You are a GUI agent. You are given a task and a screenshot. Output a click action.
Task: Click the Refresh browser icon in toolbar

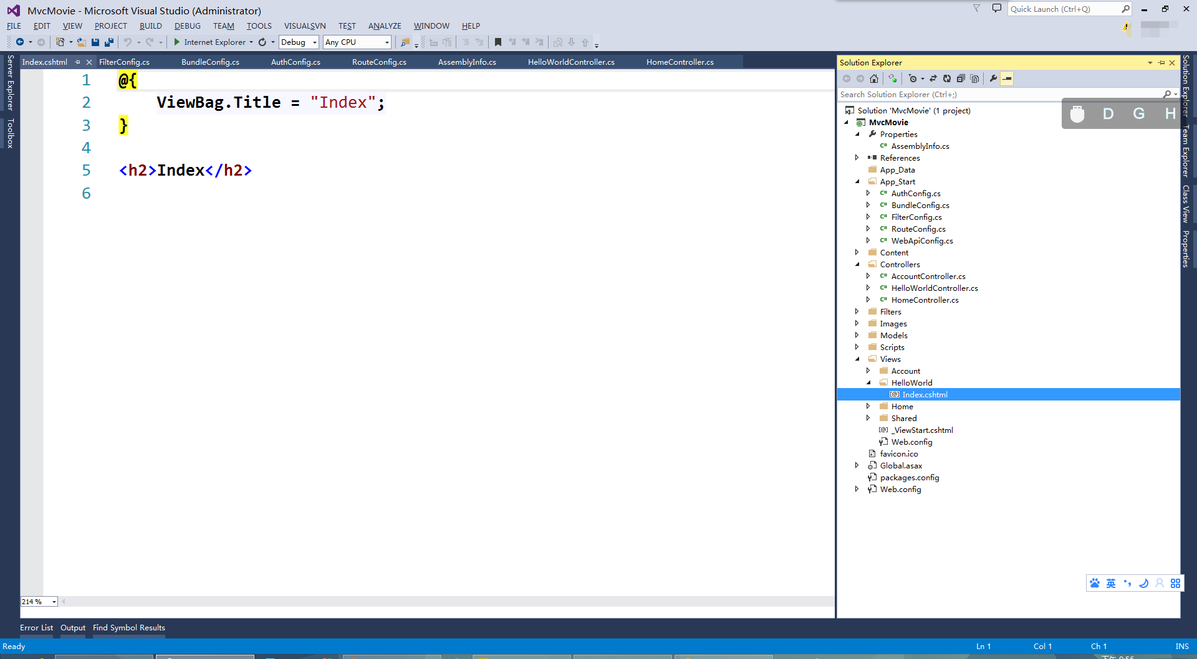[262, 42]
